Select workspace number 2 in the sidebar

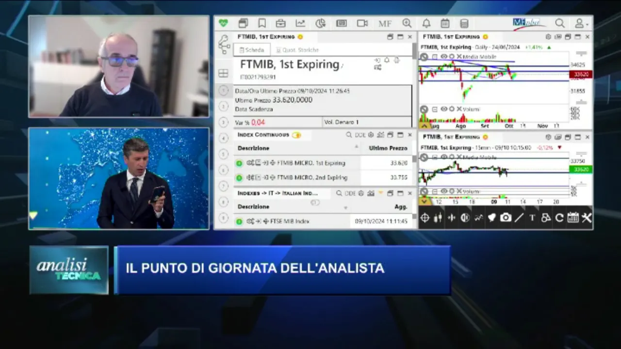pyautogui.click(x=224, y=106)
